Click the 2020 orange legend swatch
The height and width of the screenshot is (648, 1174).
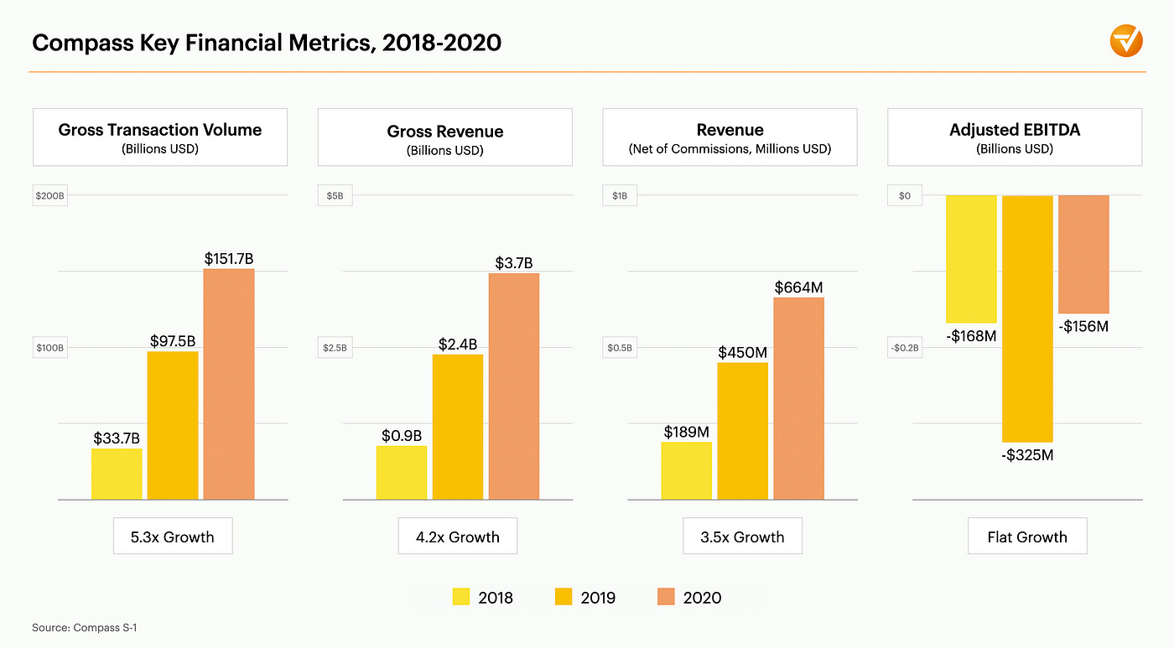coord(666,597)
